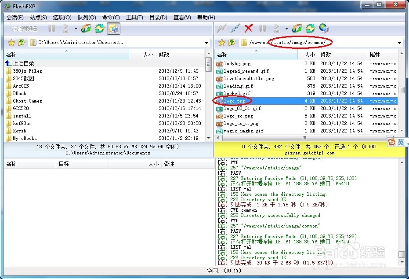The height and width of the screenshot is (279, 409).
Task: Click the local pane transfer queue play icon
Action: pyautogui.click(x=66, y=28)
